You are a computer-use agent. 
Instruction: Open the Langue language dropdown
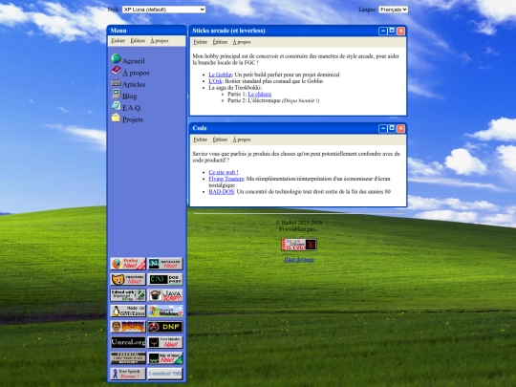click(x=394, y=10)
